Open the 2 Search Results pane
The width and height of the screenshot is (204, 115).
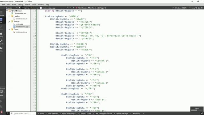point(52,113)
